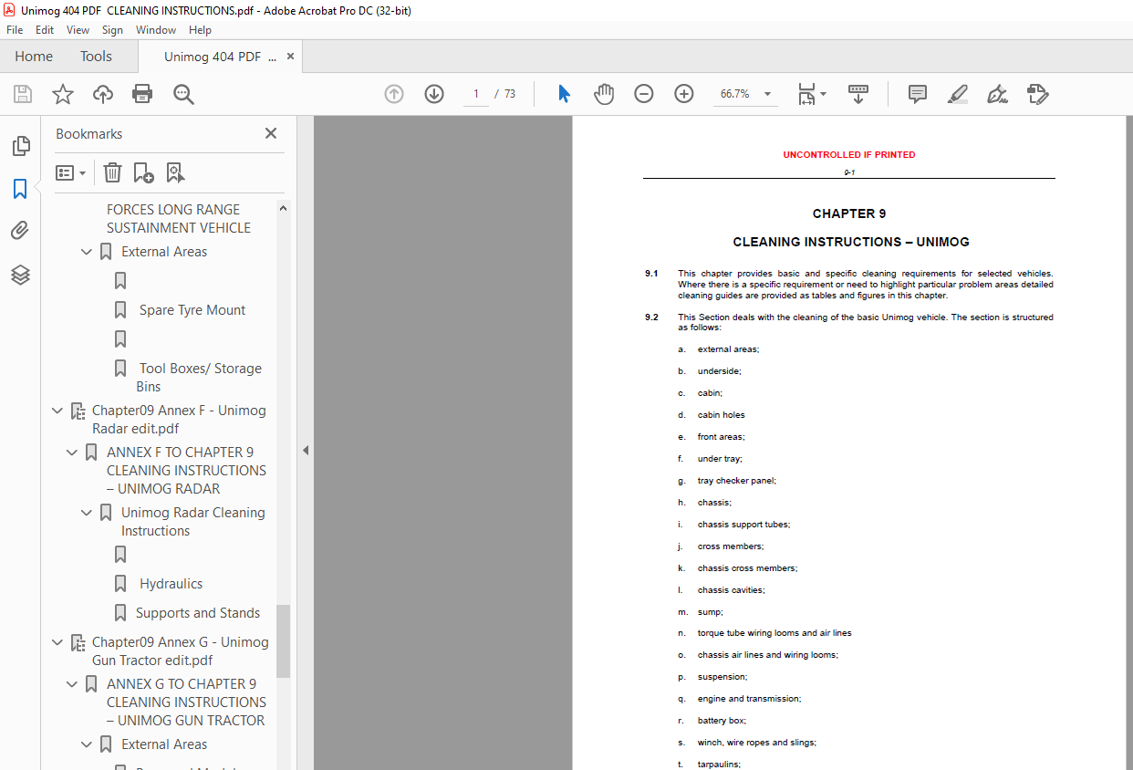This screenshot has width=1133, height=770.
Task: Open the Help menu
Action: [200, 30]
